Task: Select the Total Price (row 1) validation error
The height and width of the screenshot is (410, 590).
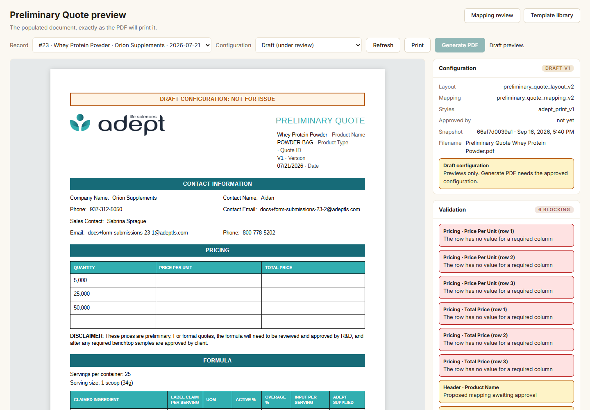Action: click(506, 313)
